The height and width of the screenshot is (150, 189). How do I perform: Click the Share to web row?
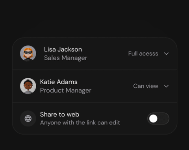point(94,119)
